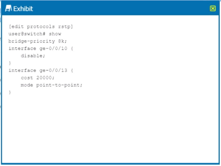Screen dimensions: 221x166
Task: Click the mode keyword
Action: [27, 85]
